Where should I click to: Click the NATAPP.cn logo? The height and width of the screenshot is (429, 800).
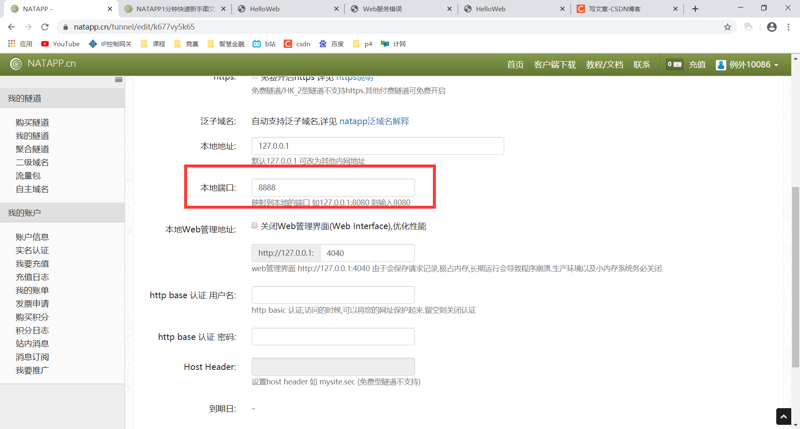(x=43, y=64)
